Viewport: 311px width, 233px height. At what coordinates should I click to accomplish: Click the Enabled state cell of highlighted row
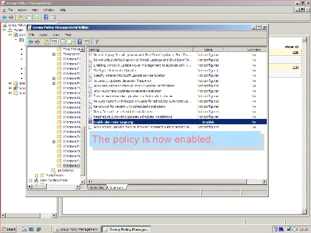(x=208, y=122)
